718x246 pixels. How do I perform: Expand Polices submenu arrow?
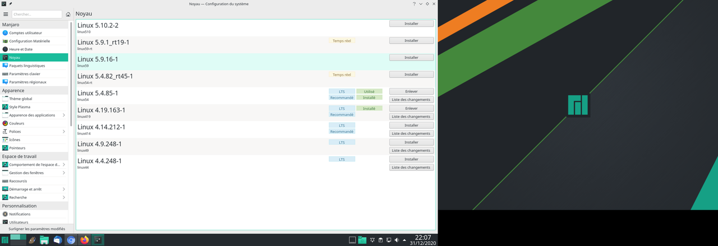tap(63, 132)
